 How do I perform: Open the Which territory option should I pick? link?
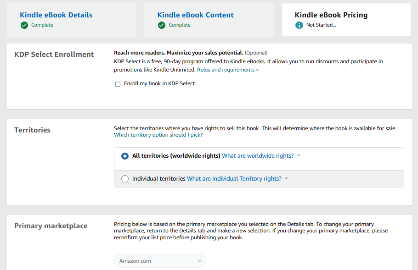click(x=158, y=135)
